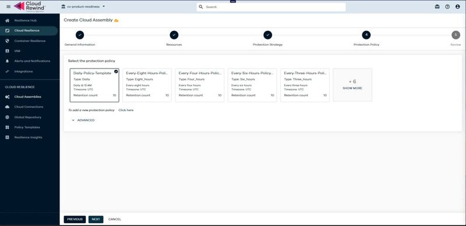Click 'Every four hours' schedule text
The height and width of the screenshot is (226, 466).
pos(190,85)
